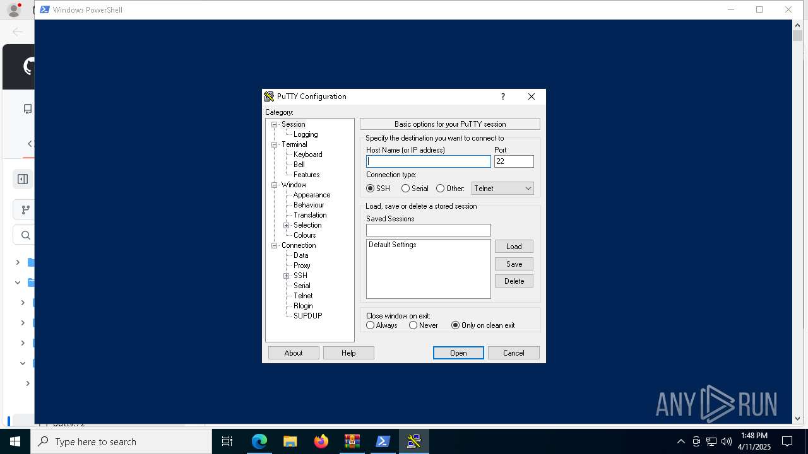Open File Explorer from taskbar
The image size is (808, 454).
click(290, 441)
